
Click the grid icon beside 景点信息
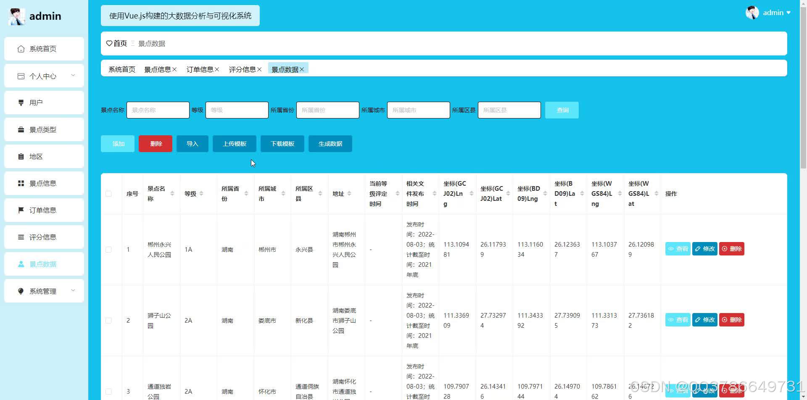pyautogui.click(x=21, y=184)
